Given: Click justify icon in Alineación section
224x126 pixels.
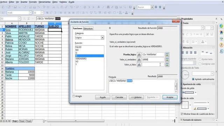Looking at the screenshot, I should 195,52.
